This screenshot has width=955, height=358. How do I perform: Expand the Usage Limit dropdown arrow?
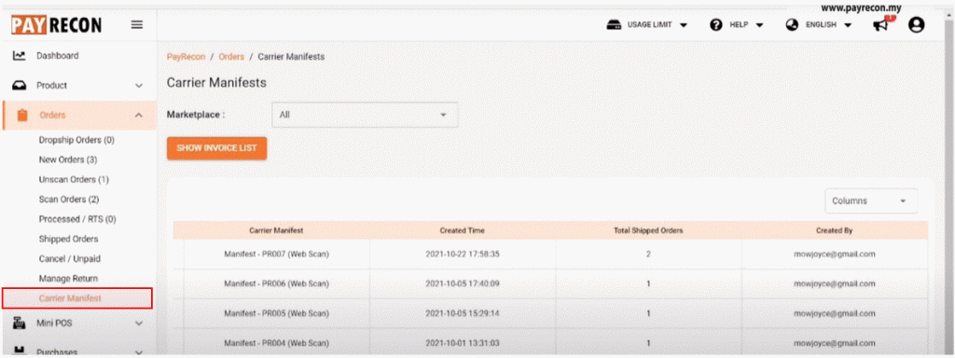point(684,25)
